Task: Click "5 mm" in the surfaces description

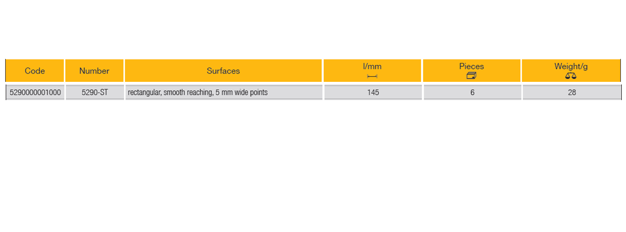Action: [224, 93]
